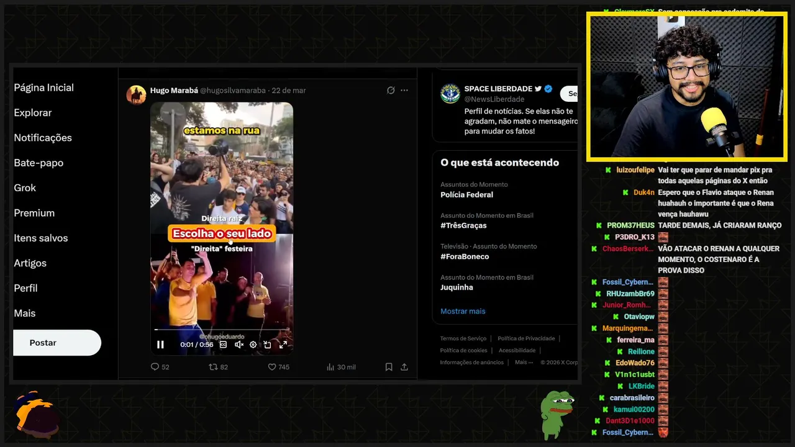Open Termos de Serviço link
Screen dimensions: 795x447
click(x=463, y=338)
